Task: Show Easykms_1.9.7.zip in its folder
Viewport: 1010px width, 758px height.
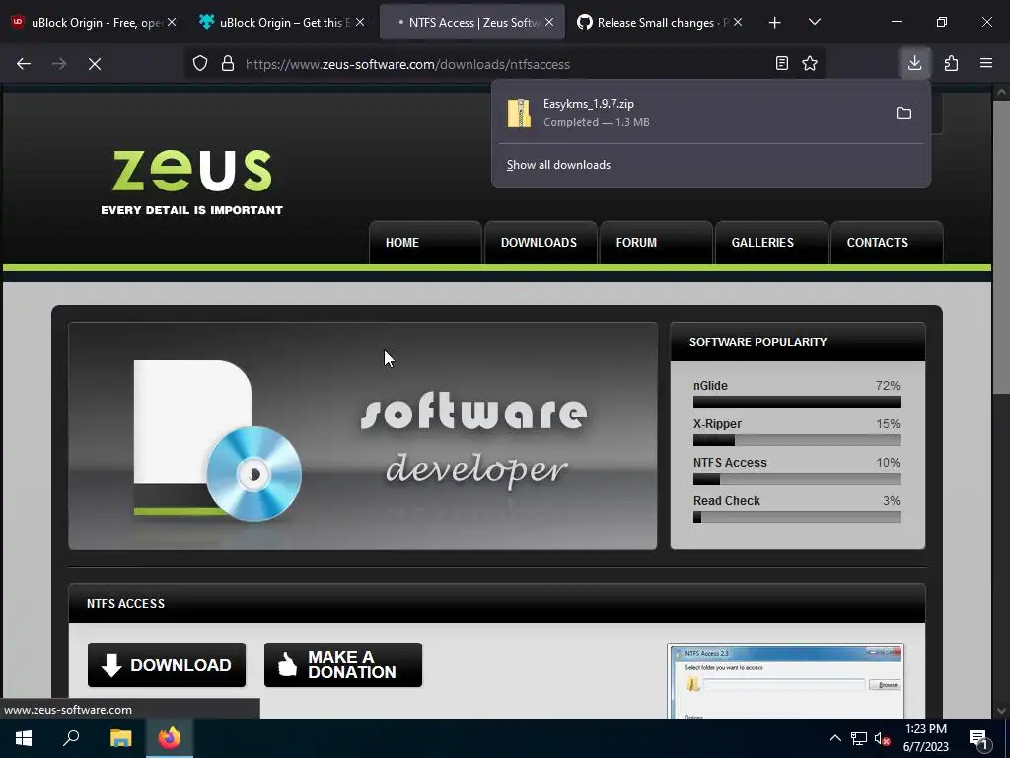Action: (x=903, y=114)
